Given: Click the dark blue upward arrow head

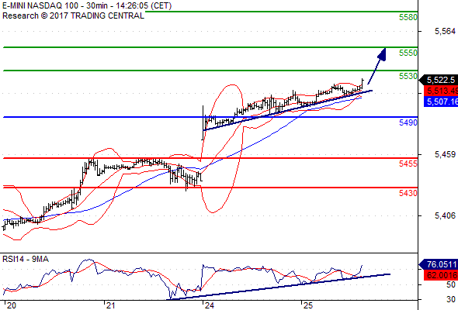Looking at the screenshot, I should pyautogui.click(x=382, y=54).
